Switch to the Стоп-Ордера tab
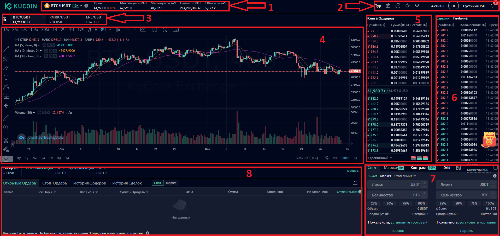500x236 pixels. pos(55,183)
